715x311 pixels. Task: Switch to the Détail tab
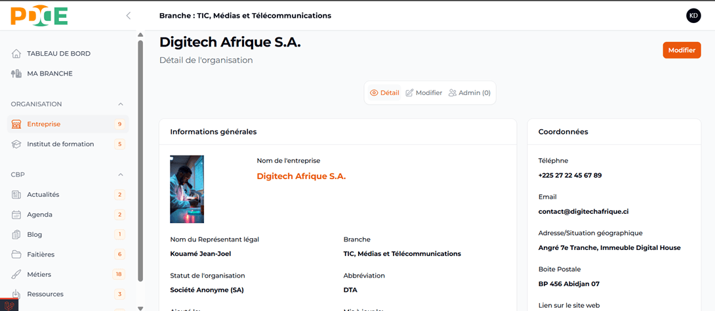click(384, 93)
